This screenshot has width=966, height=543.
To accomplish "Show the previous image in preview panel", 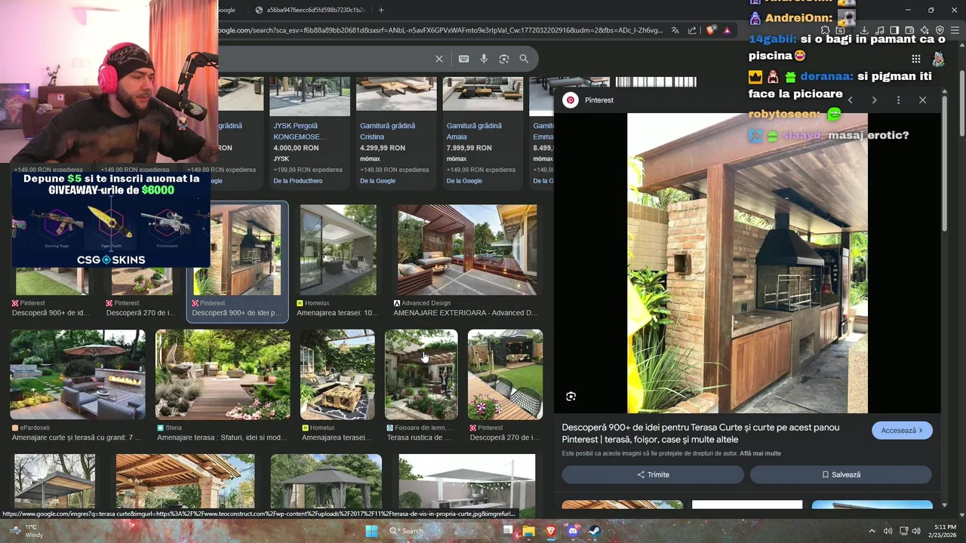I will coord(851,100).
